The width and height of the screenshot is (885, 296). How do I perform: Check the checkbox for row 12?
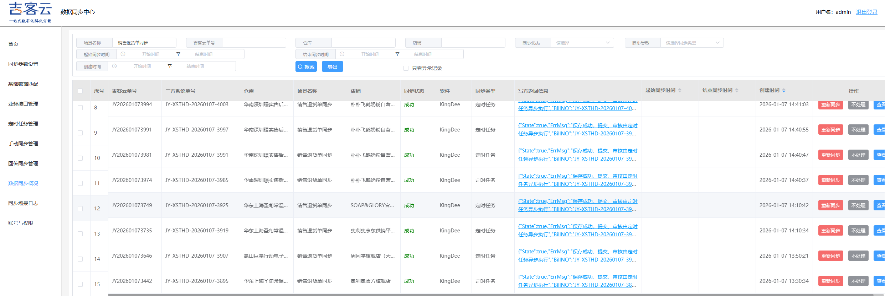coord(80,209)
